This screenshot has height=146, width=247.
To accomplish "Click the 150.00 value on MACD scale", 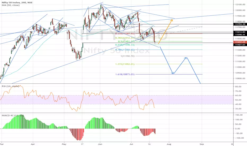I will (239, 115).
